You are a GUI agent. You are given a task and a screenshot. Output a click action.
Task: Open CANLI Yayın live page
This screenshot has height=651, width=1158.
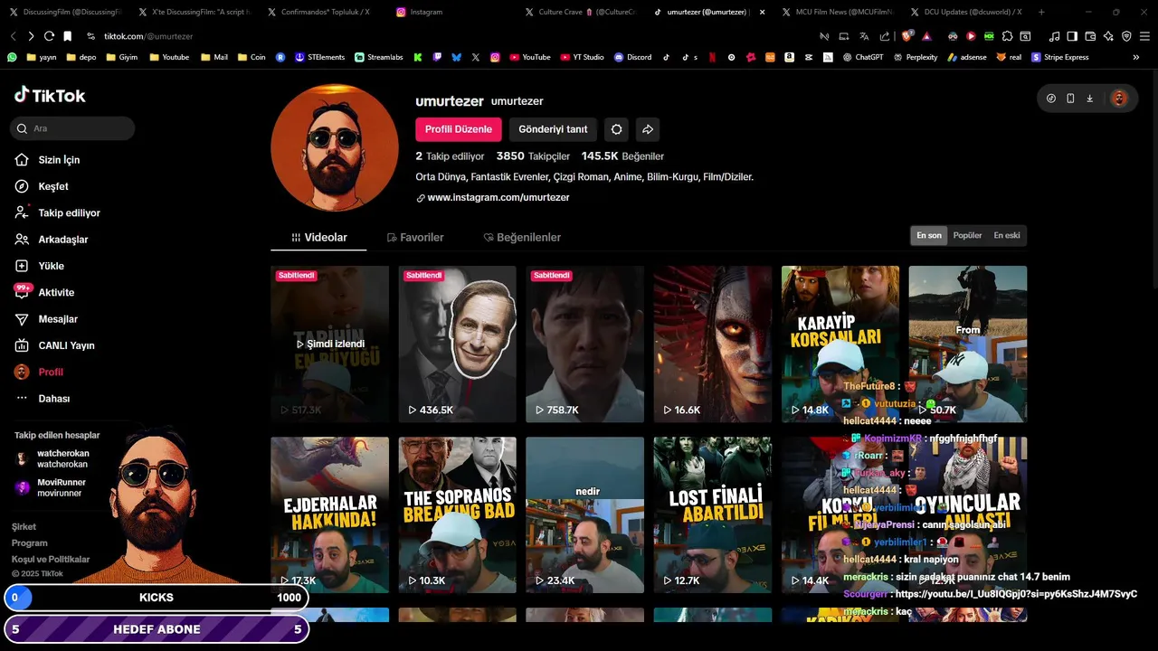[54, 345]
